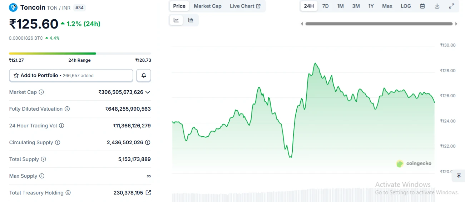Screen dimensions: 465x202
Task: Click the ₹125.60 price text
Action: click(34, 24)
